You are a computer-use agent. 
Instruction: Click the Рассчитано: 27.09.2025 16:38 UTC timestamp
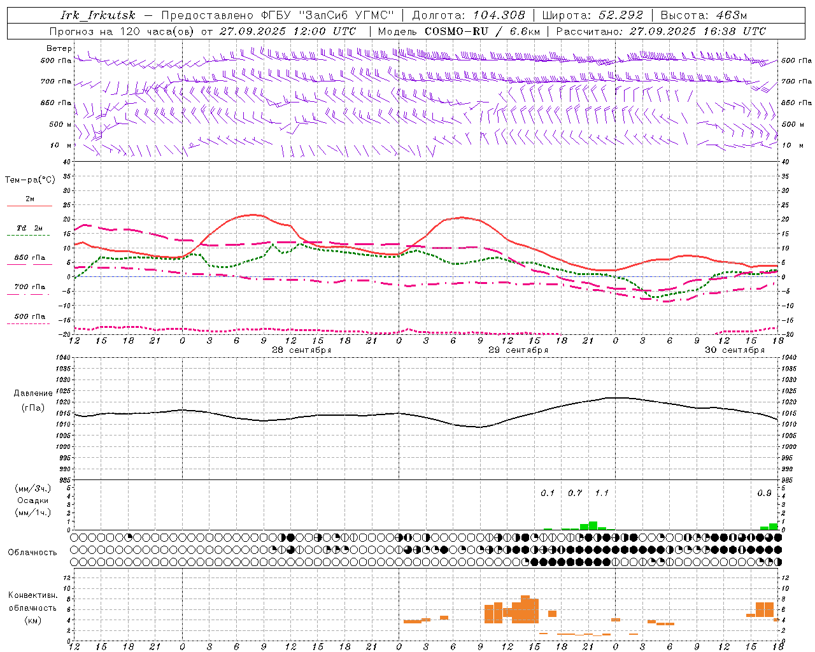tap(661, 31)
